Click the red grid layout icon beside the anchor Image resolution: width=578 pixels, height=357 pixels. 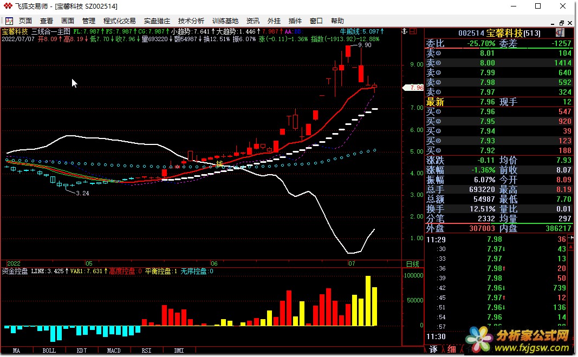[413, 31]
